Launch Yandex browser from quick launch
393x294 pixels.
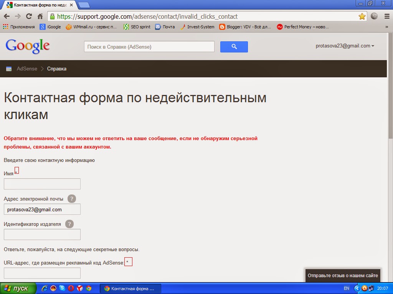point(80,289)
